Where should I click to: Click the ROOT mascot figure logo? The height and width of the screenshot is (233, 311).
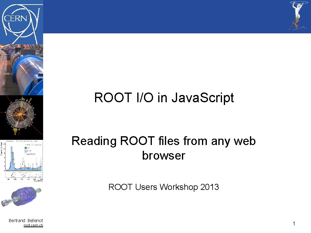tap(299, 16)
